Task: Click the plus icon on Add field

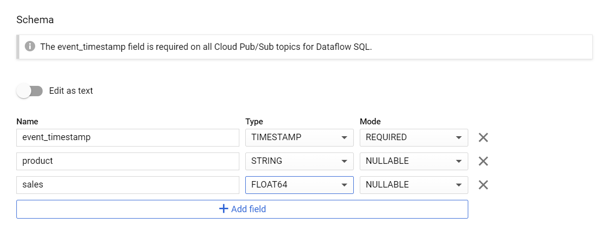Action: coord(223,209)
